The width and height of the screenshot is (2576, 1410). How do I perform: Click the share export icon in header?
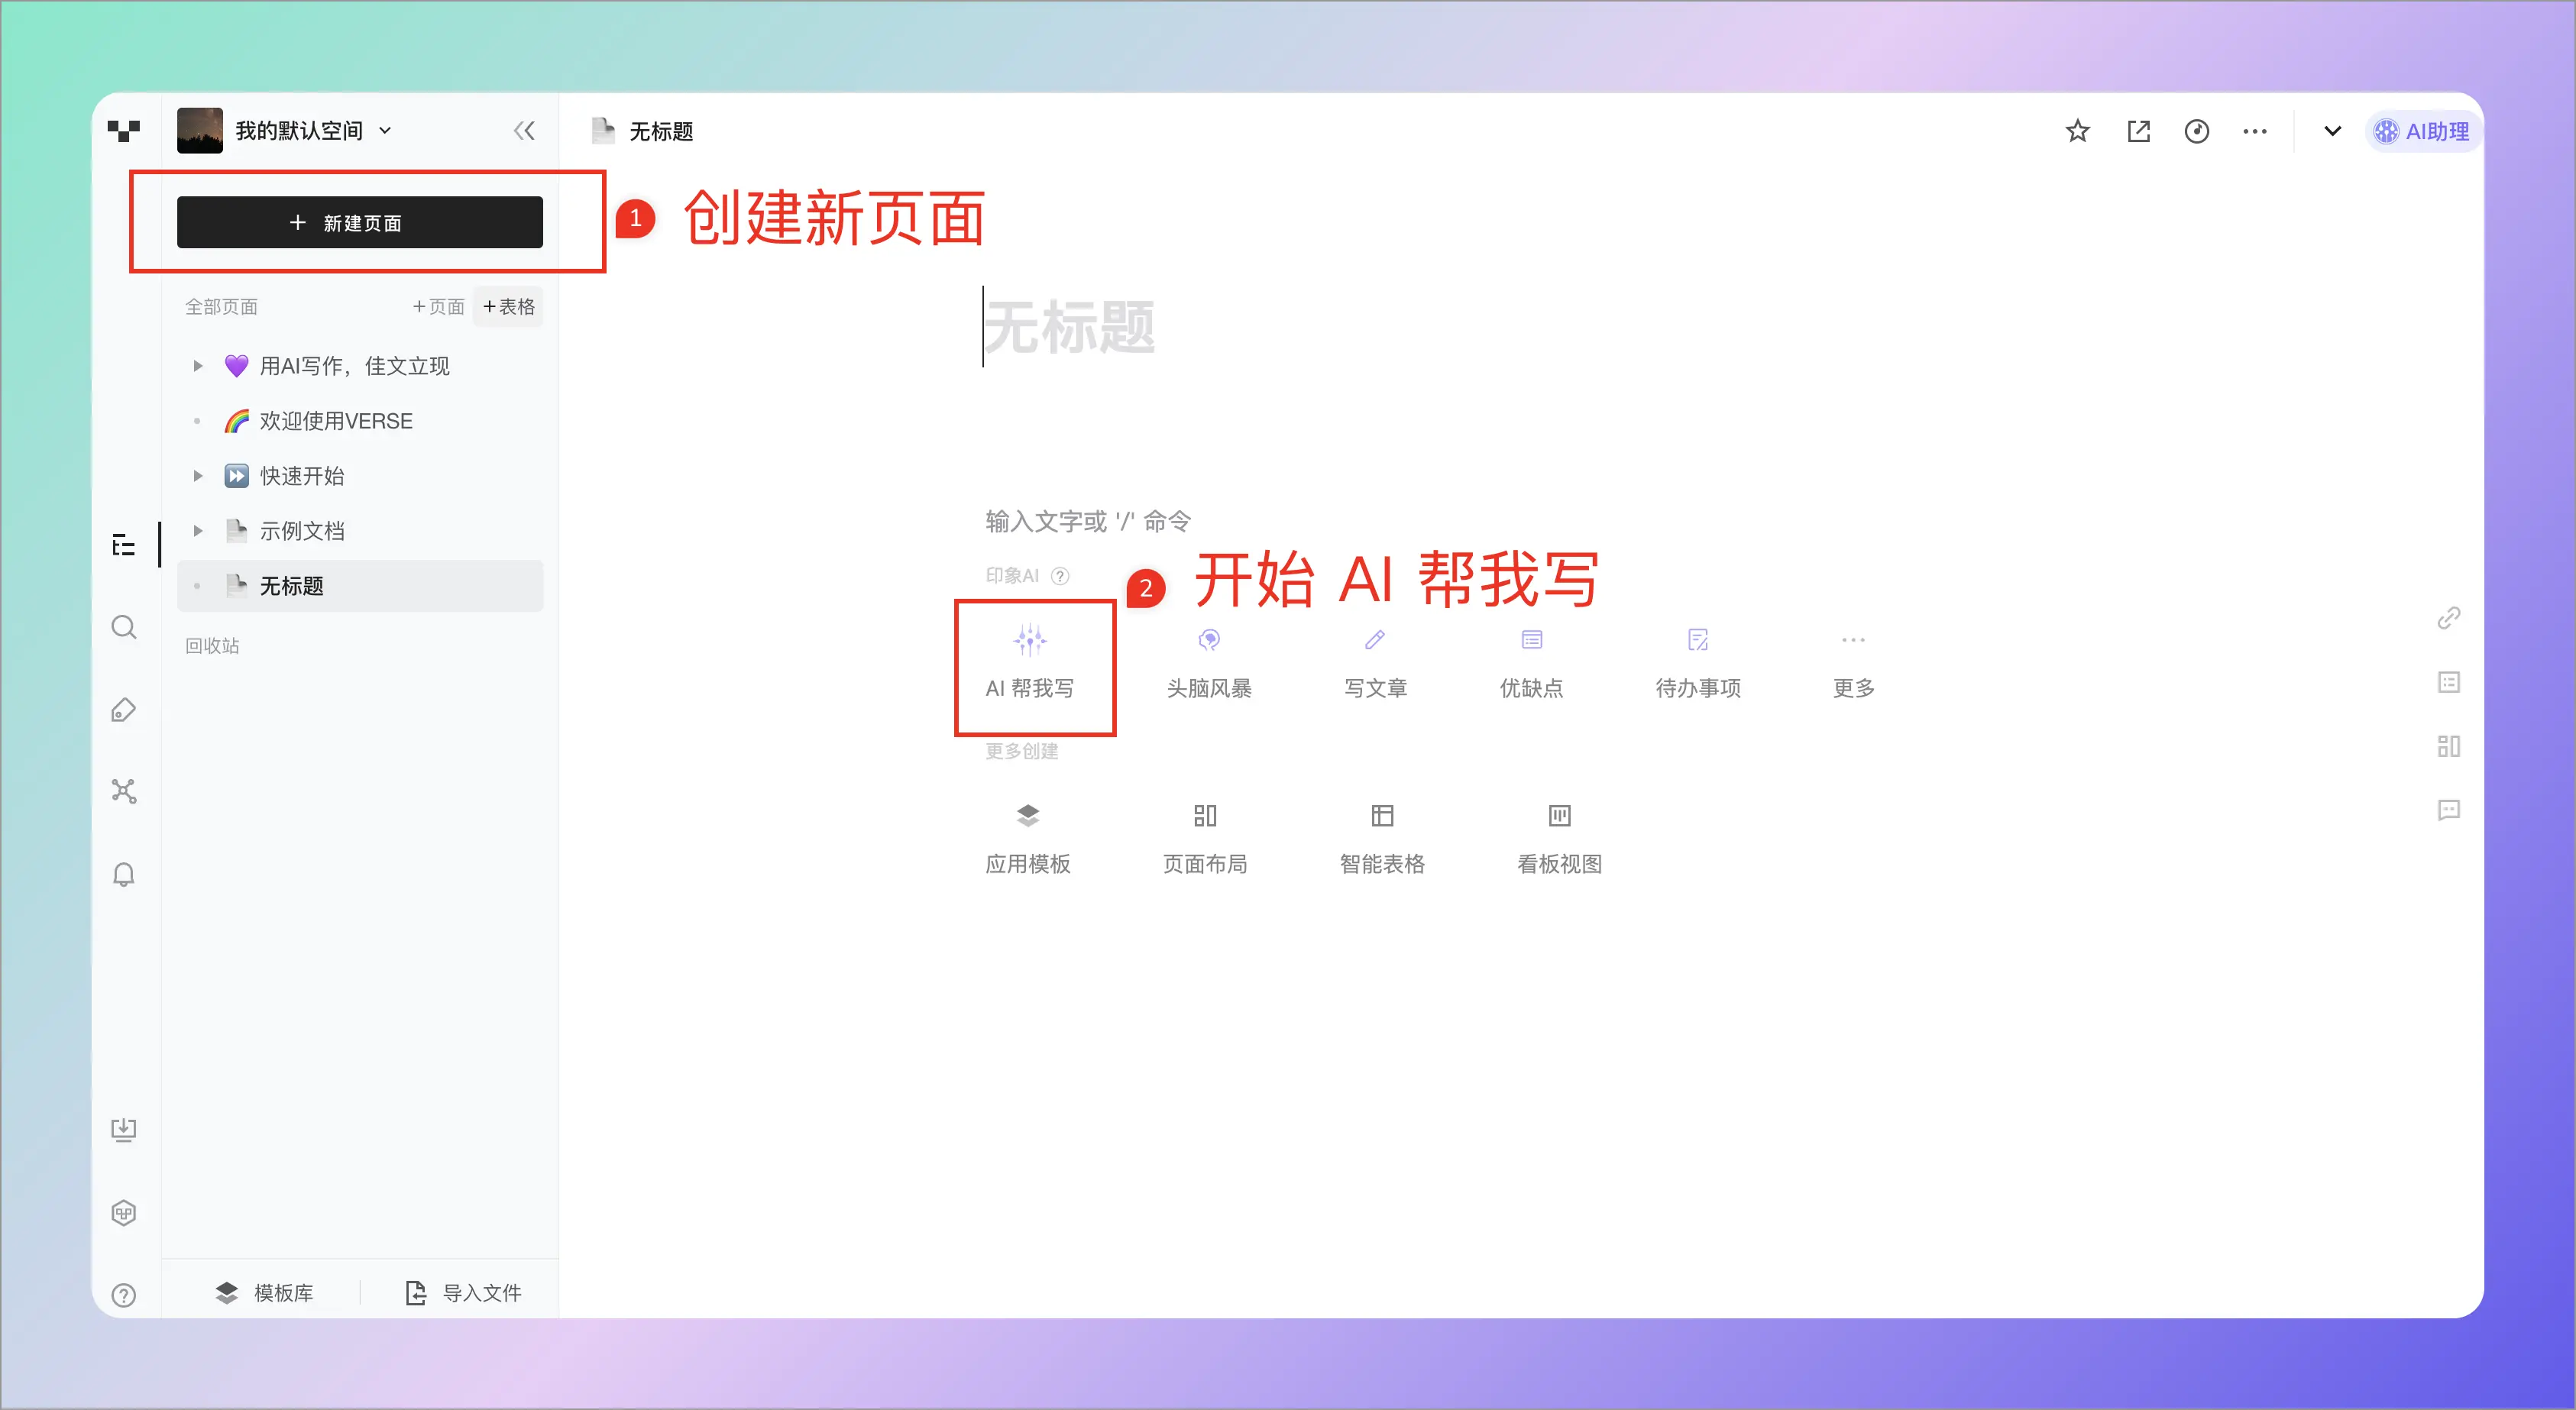[2138, 131]
